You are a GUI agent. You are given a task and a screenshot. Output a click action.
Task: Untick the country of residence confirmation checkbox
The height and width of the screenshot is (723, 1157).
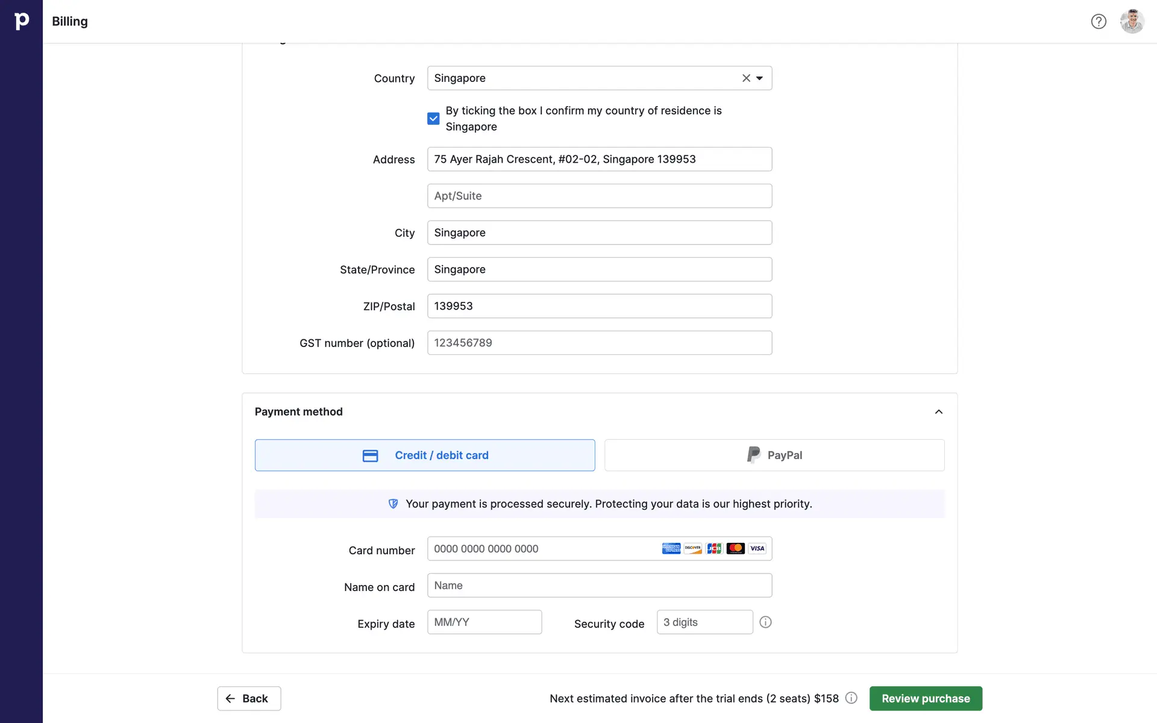pos(433,119)
